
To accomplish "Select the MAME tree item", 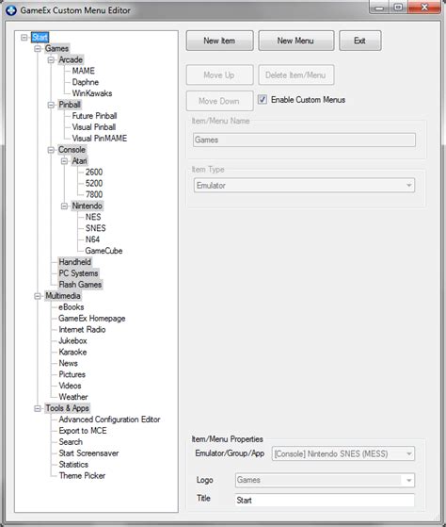I will (x=84, y=71).
